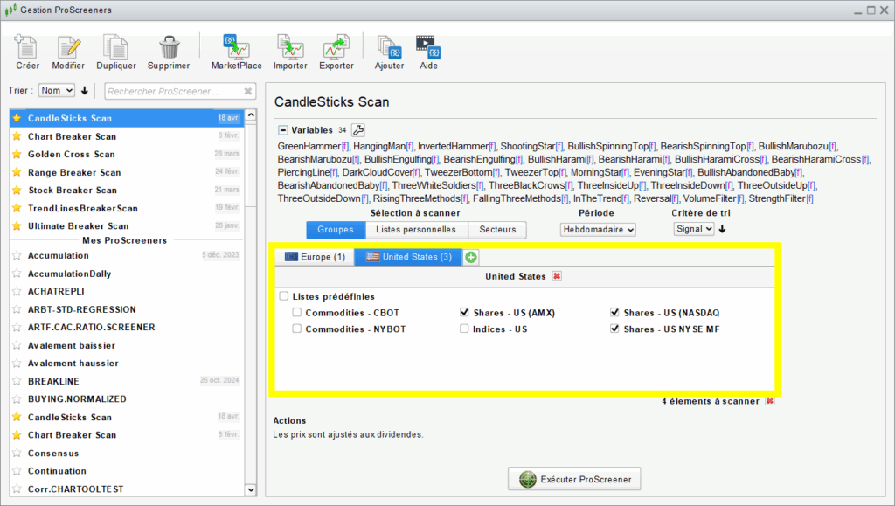Uncheck Shares - US (AMX) checkbox
This screenshot has height=506, width=895.
point(465,313)
